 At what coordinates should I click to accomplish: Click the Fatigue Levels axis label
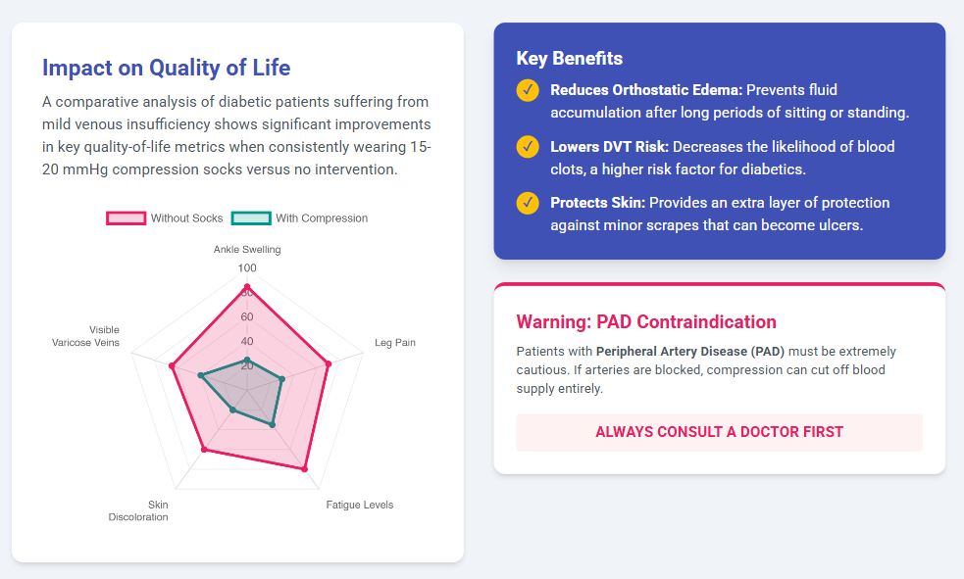click(x=359, y=506)
